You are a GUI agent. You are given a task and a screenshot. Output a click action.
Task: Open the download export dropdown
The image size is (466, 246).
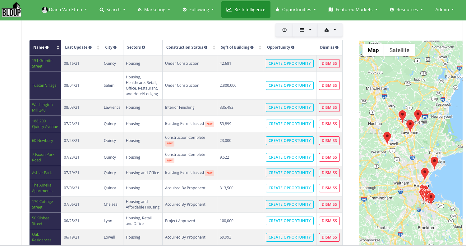click(330, 30)
